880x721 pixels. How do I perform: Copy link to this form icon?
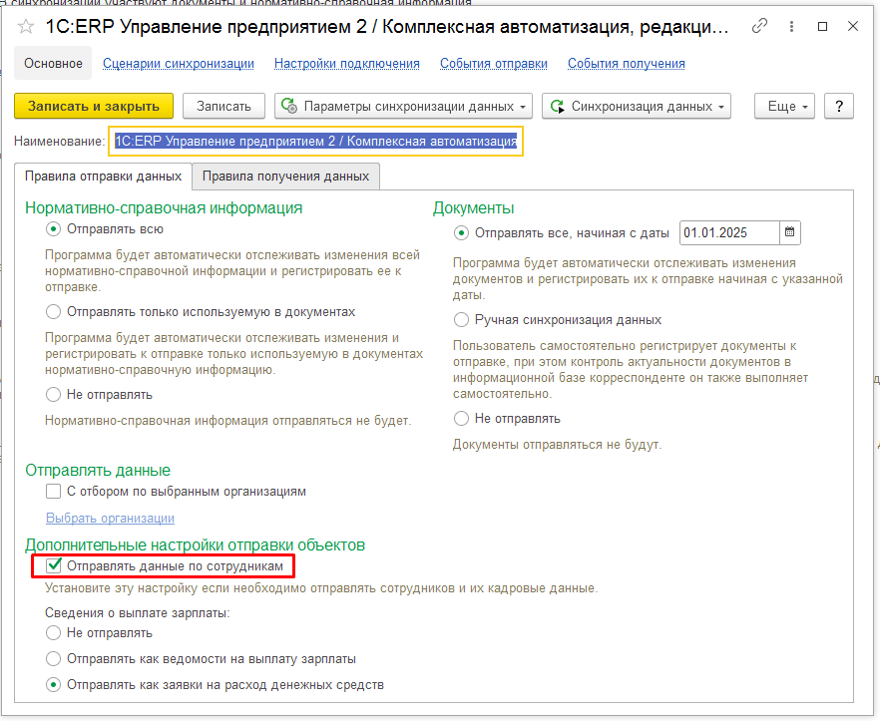coord(759,26)
